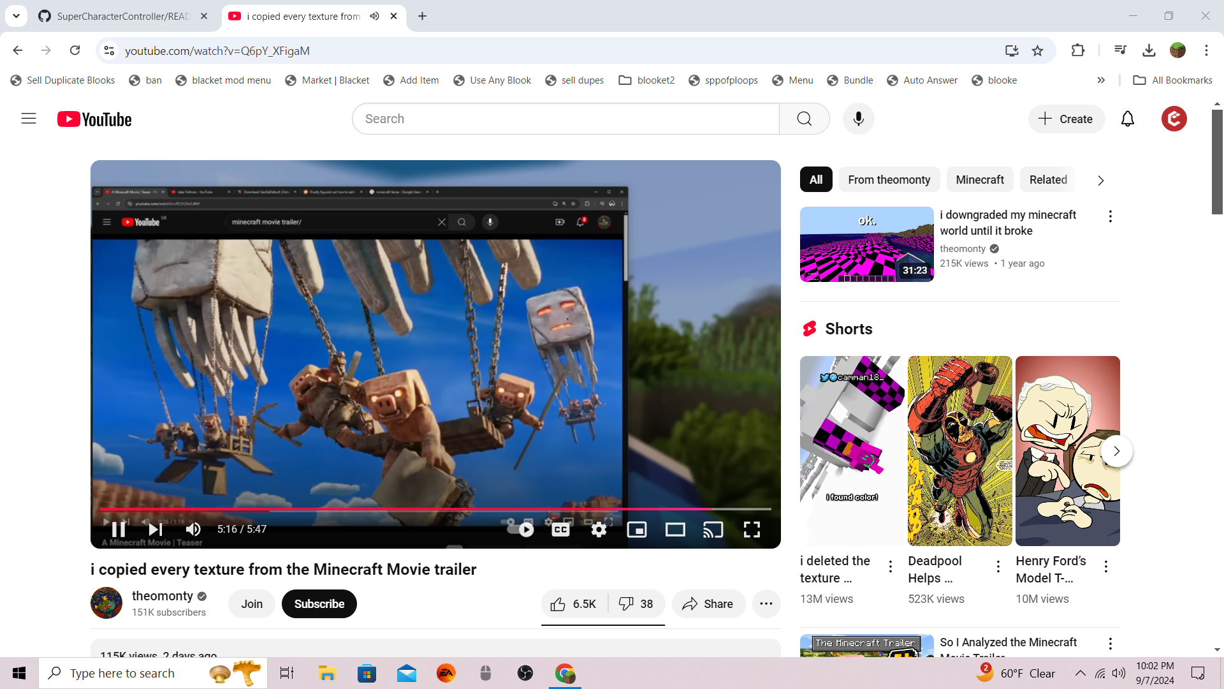
Task: Toggle closed captions CC button
Action: coord(560,530)
